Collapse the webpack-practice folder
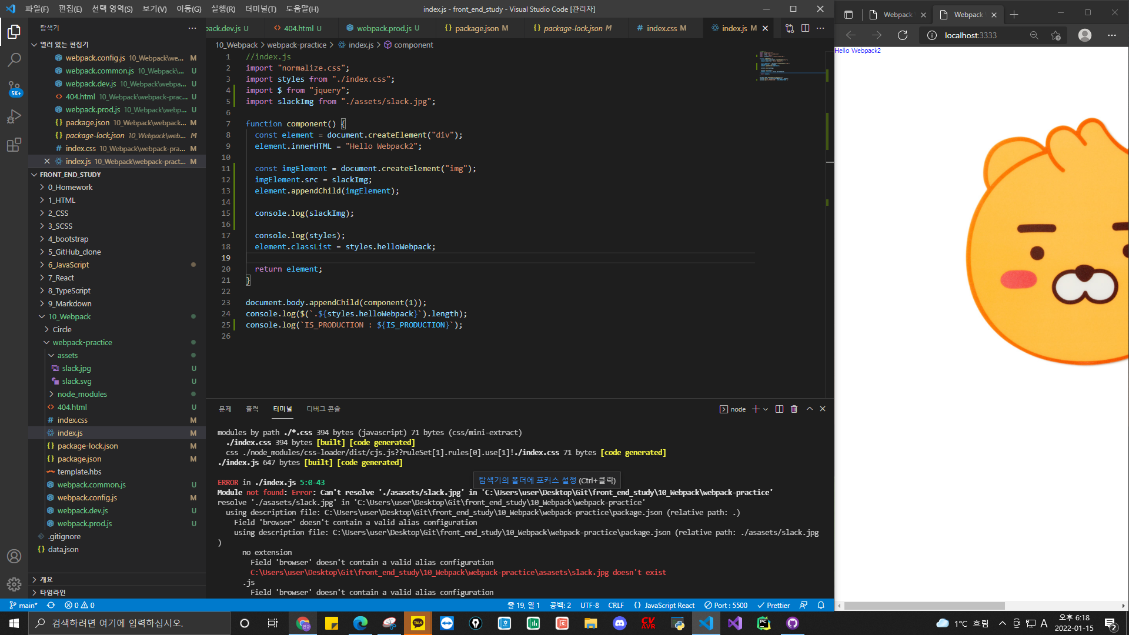The image size is (1129, 635). click(82, 343)
